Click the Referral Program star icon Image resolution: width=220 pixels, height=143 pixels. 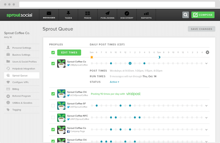pos(8,96)
